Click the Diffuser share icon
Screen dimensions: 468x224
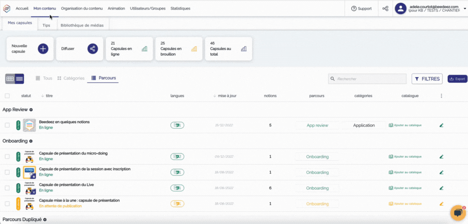(x=93, y=48)
